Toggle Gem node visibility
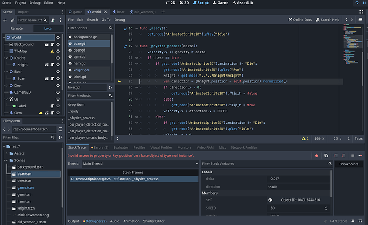The height and width of the screenshot is (225, 368). (58, 113)
